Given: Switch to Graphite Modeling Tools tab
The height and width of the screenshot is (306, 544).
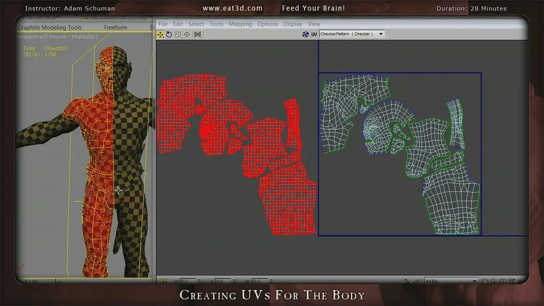Looking at the screenshot, I should pyautogui.click(x=50, y=28).
